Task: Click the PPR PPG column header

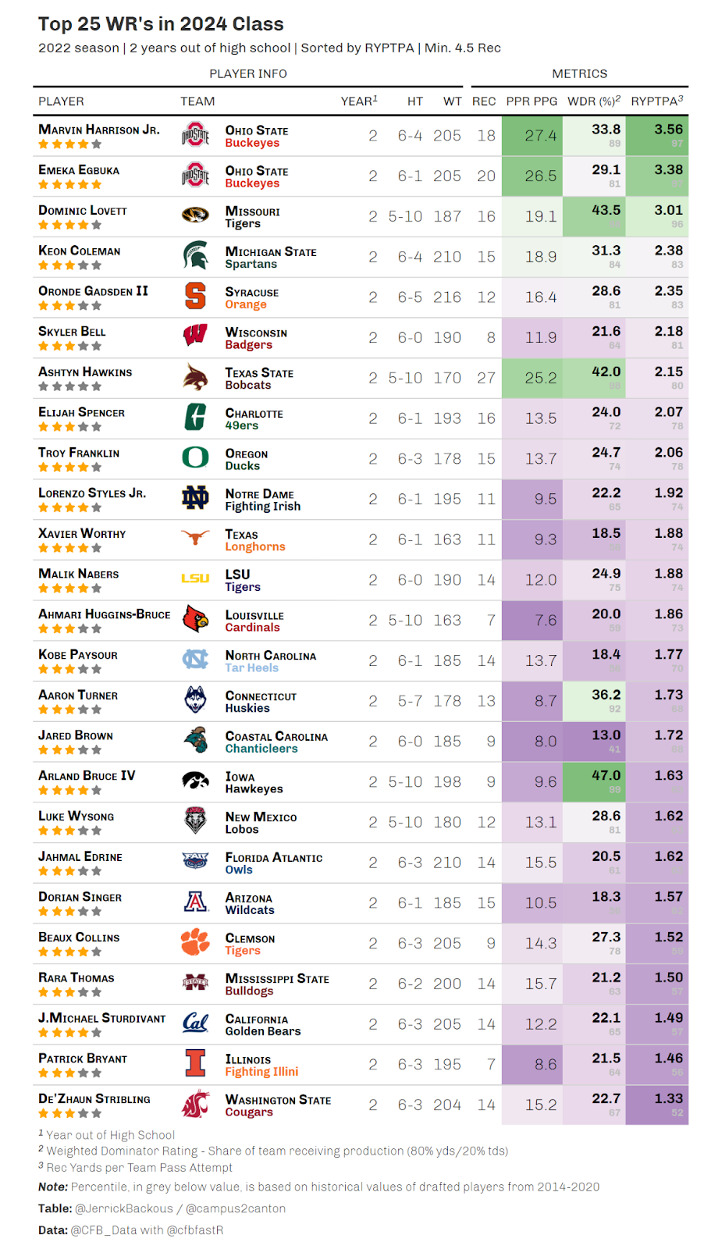Action: [532, 101]
